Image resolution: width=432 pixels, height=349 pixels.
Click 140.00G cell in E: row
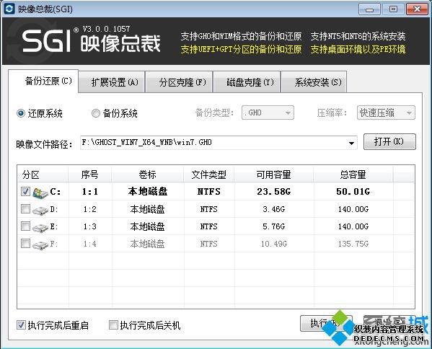pos(353,226)
